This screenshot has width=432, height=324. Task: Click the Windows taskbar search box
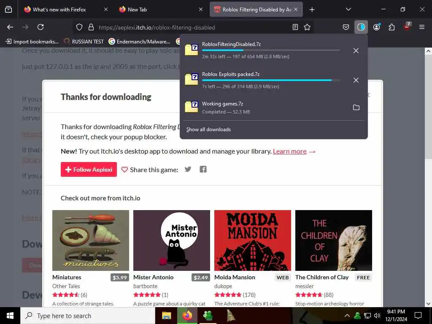88,316
